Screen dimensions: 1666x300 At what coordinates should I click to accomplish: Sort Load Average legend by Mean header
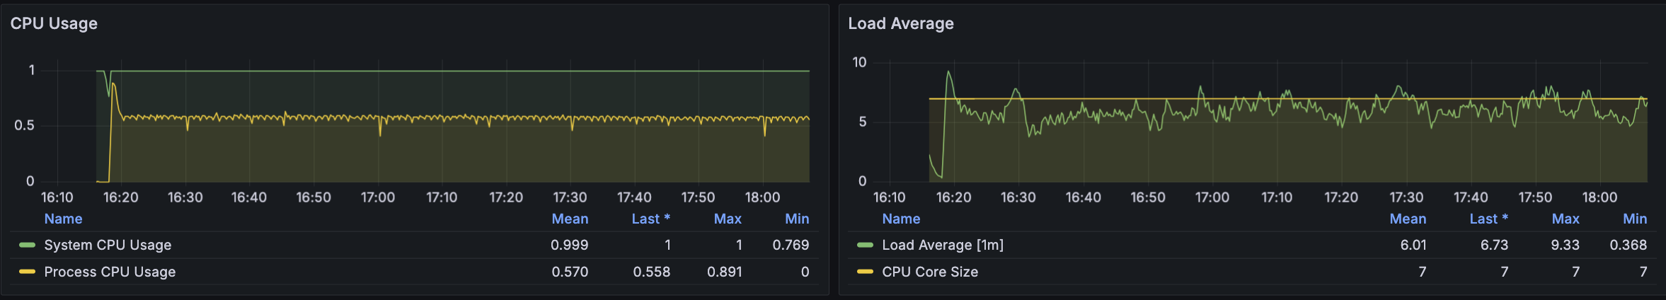[1408, 219]
